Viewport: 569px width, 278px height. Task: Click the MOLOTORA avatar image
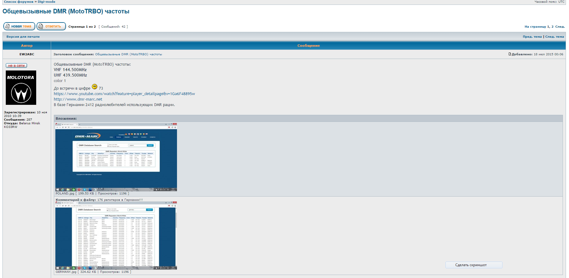(21, 88)
